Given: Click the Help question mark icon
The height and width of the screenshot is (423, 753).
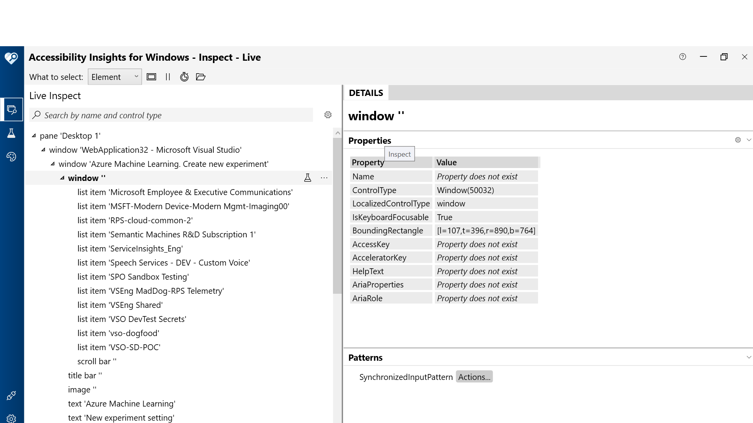Looking at the screenshot, I should [682, 57].
